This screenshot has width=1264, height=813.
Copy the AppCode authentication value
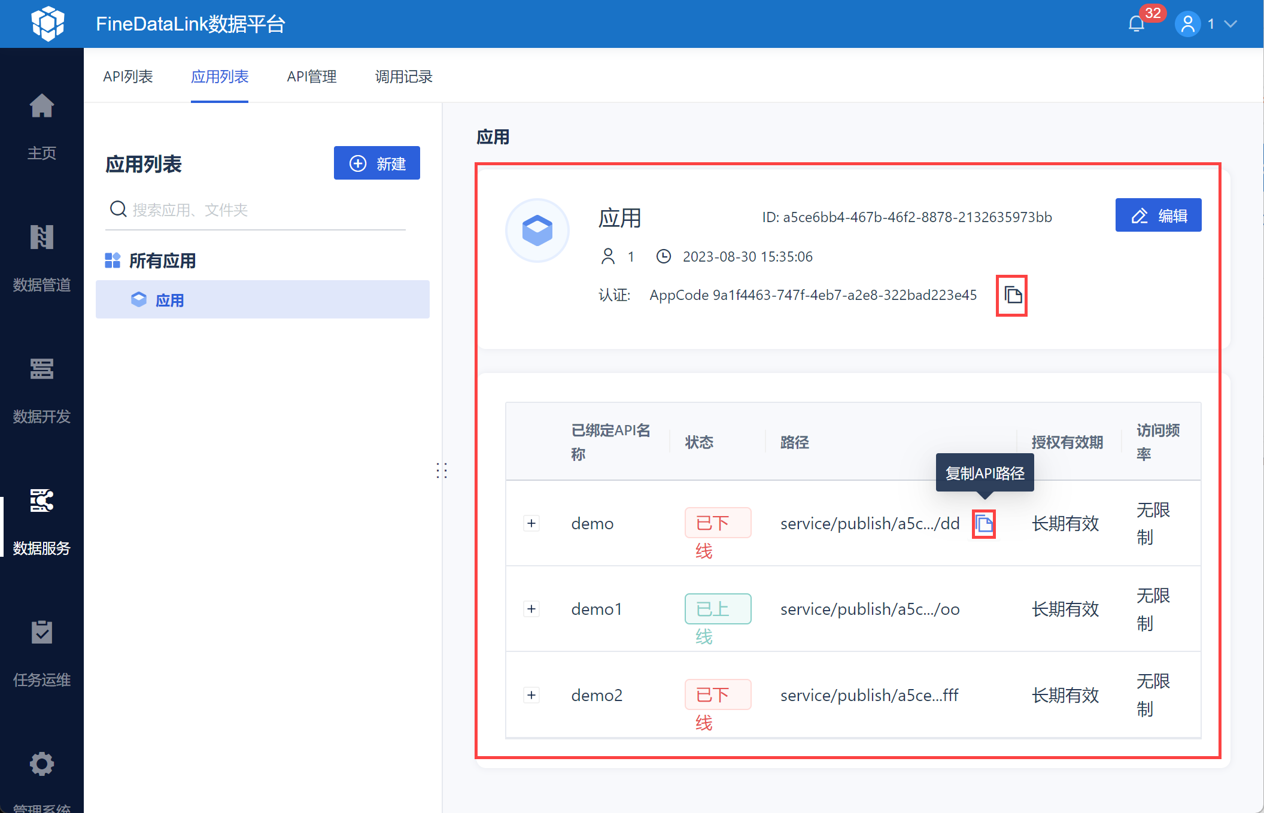[x=1012, y=295]
